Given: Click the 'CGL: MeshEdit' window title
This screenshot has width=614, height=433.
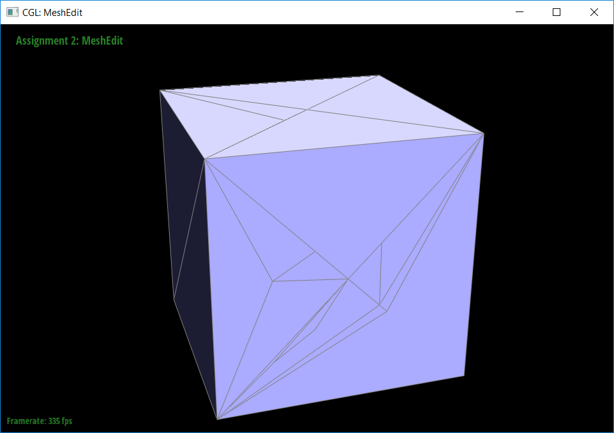Looking at the screenshot, I should (x=52, y=13).
